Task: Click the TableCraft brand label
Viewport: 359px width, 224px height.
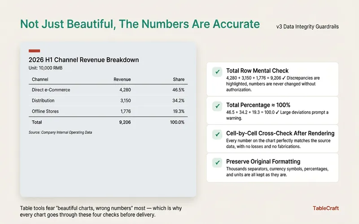Action: point(326,208)
